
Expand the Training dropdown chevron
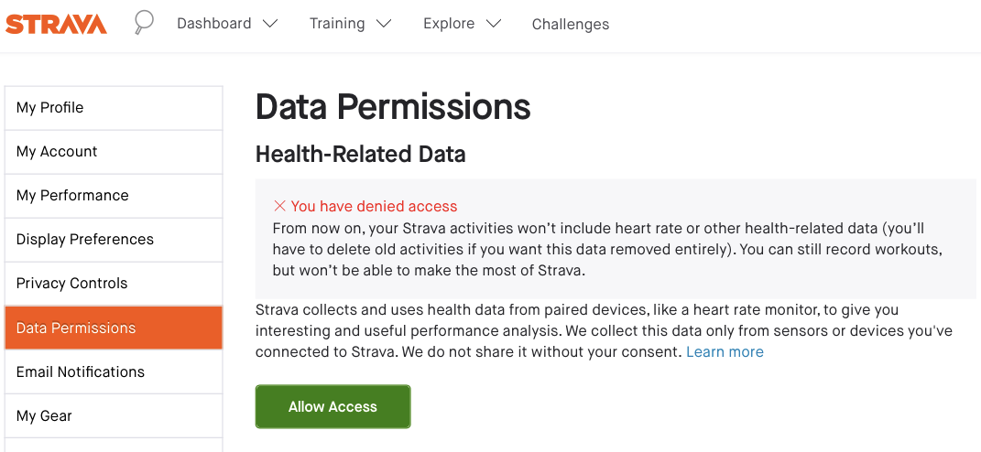(x=384, y=24)
